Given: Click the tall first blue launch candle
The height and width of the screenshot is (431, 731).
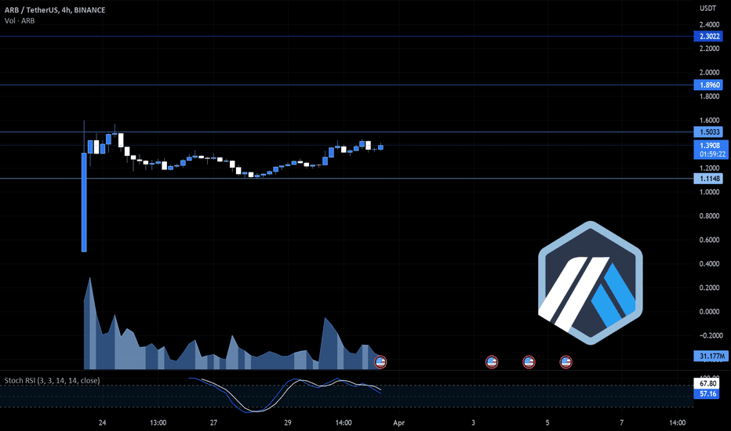Looking at the screenshot, I should 84,202.
